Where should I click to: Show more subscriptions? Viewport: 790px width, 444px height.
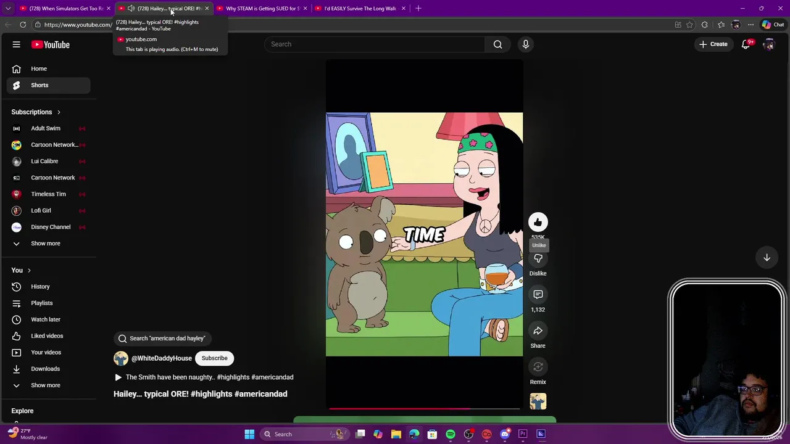pos(48,244)
